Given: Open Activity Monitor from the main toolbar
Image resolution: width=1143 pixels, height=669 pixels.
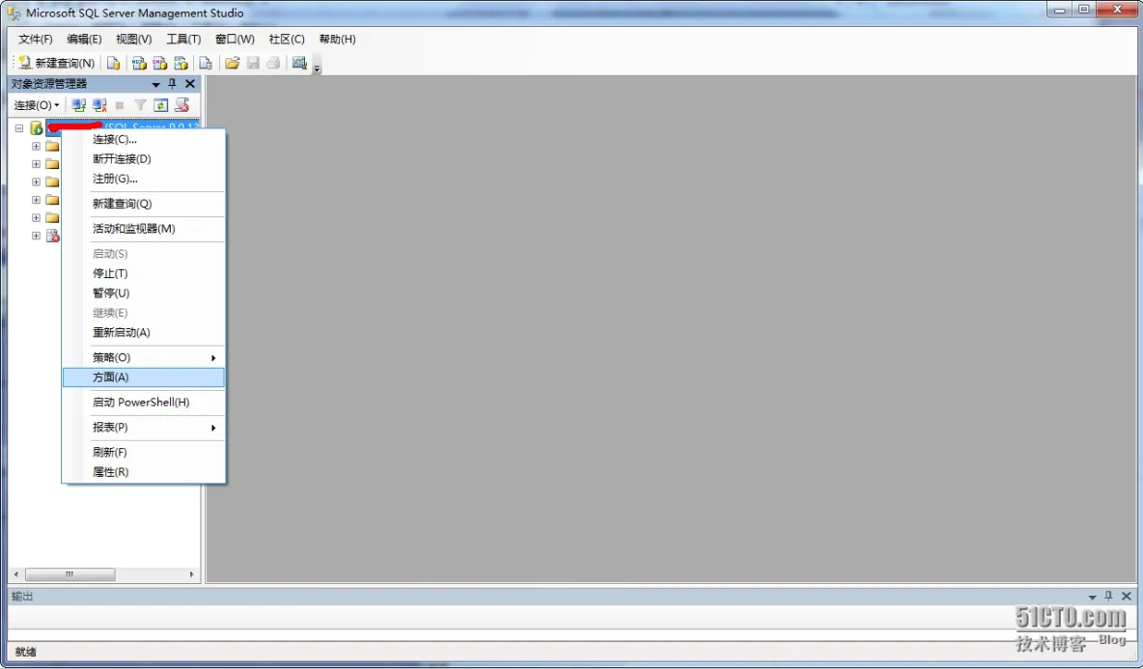Looking at the screenshot, I should [x=299, y=64].
